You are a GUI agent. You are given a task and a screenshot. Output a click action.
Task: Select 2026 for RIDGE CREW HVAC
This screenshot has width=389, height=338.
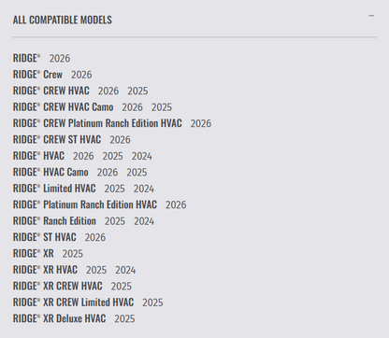click(108, 91)
